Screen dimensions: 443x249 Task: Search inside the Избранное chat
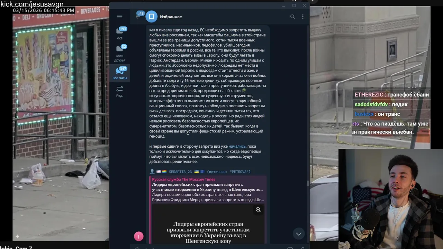tap(292, 17)
